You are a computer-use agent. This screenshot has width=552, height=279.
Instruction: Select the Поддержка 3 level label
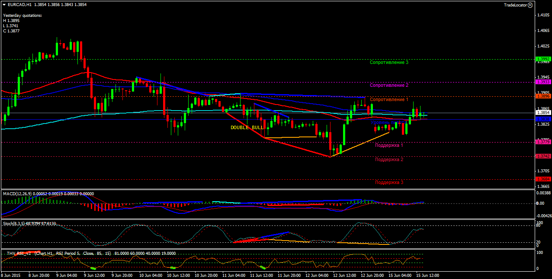pyautogui.click(x=389, y=182)
